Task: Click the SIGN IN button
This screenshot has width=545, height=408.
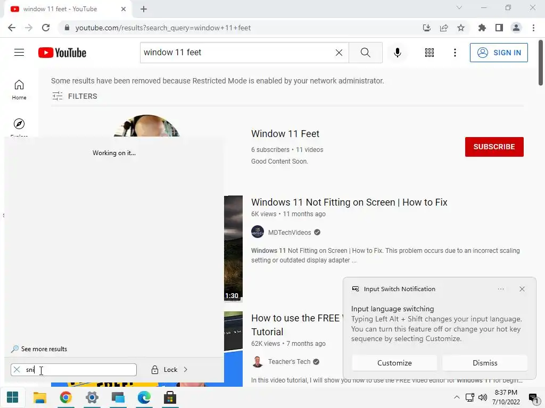Action: 499,53
